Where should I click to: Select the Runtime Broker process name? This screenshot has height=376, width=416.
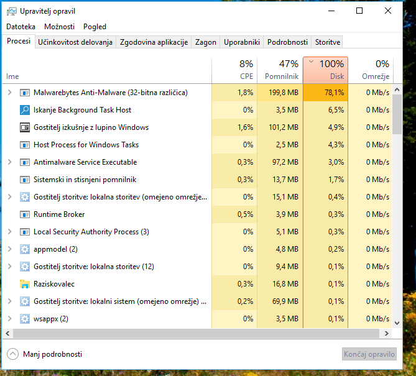tap(59, 214)
